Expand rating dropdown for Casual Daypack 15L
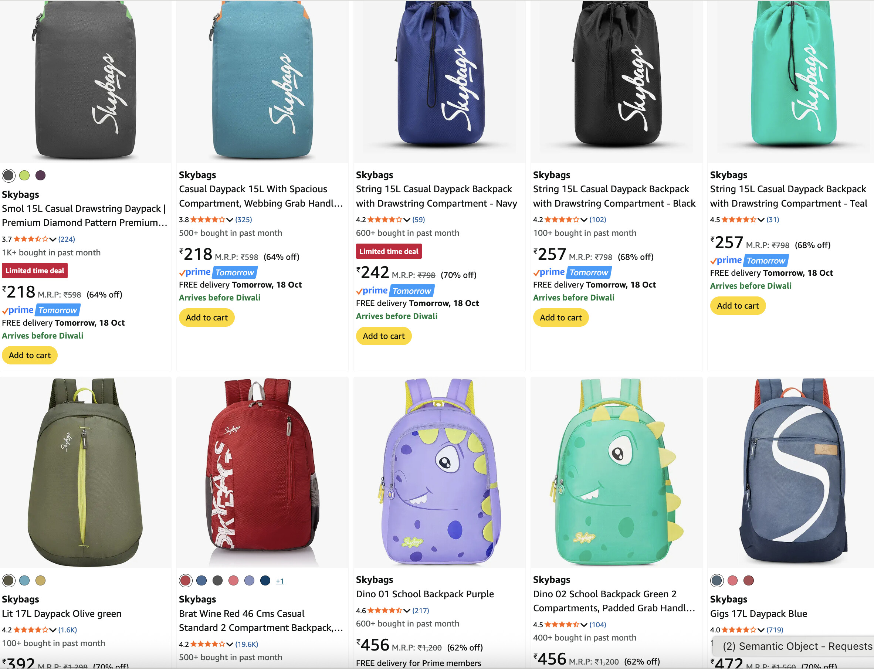Viewport: 874px width, 669px height. click(x=230, y=220)
